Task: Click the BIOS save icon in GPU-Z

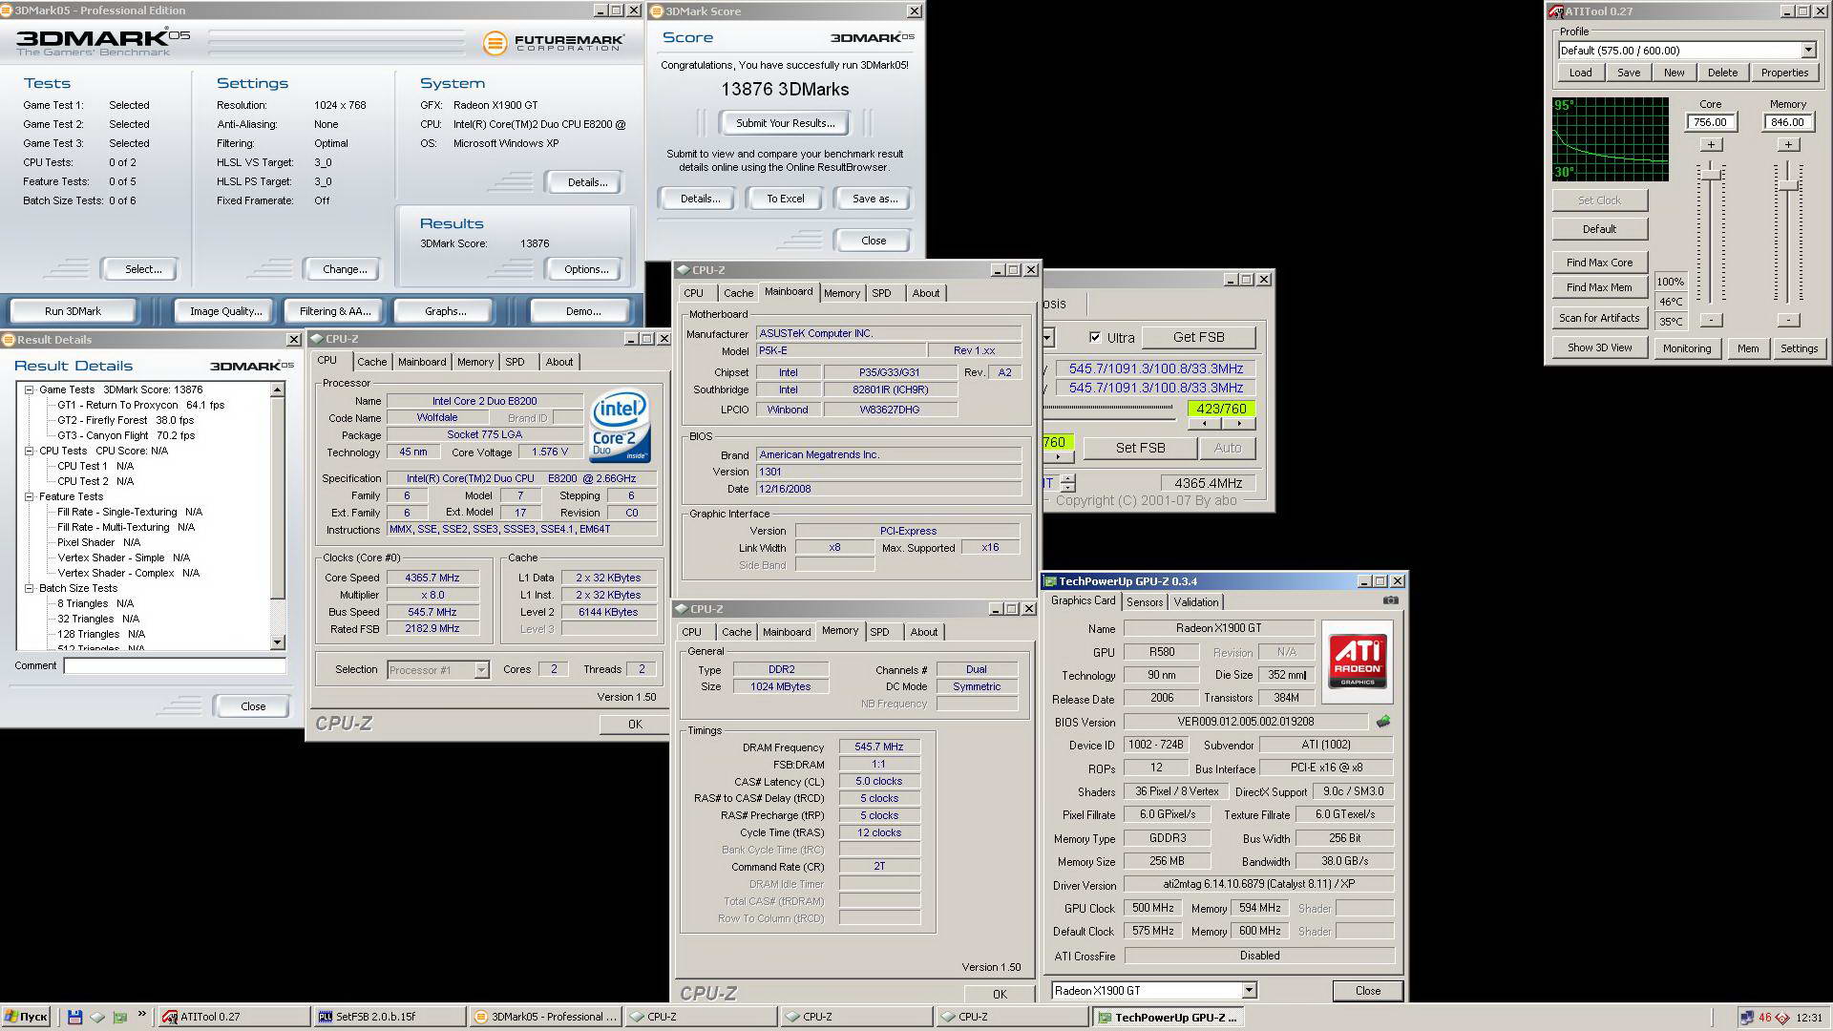Action: point(1382,722)
